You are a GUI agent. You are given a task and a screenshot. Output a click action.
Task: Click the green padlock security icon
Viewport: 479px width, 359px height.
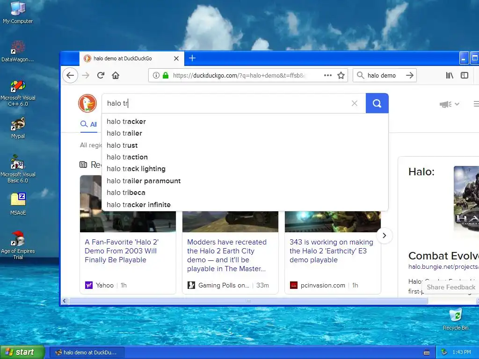click(x=166, y=75)
